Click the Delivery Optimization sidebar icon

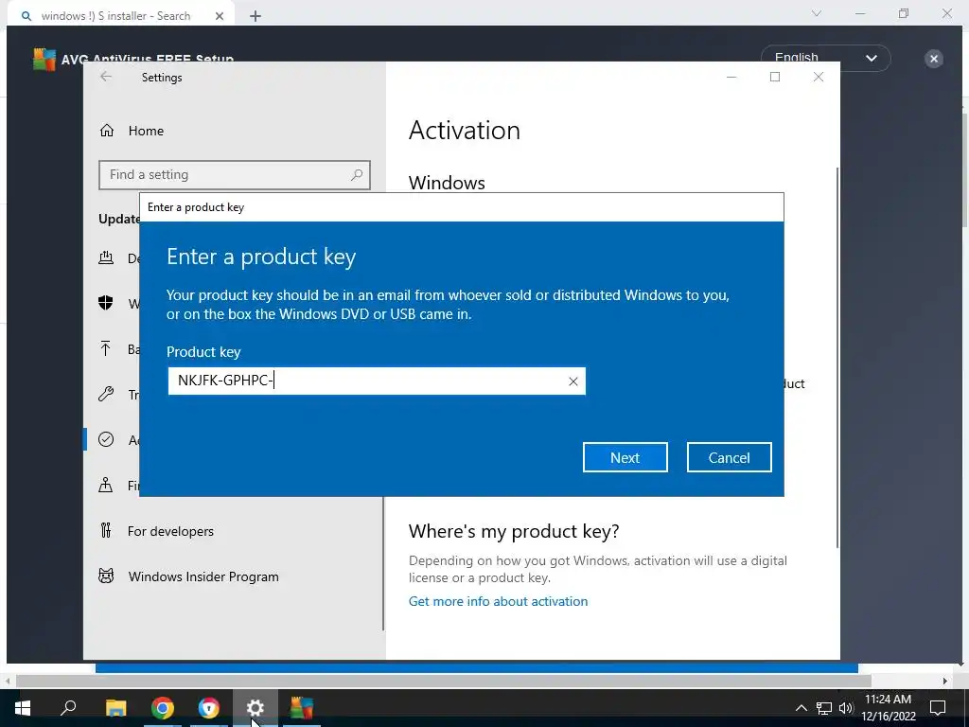click(106, 257)
